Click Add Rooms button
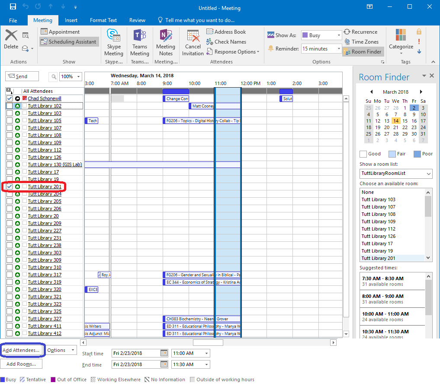 [21, 364]
